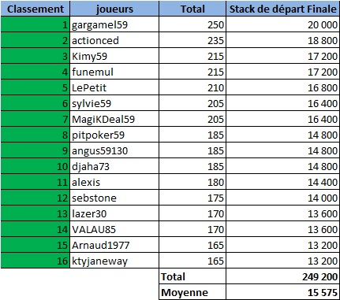This screenshot has width=340, height=300.
Task: Click the Kimy59 player cell
Action: click(x=114, y=56)
